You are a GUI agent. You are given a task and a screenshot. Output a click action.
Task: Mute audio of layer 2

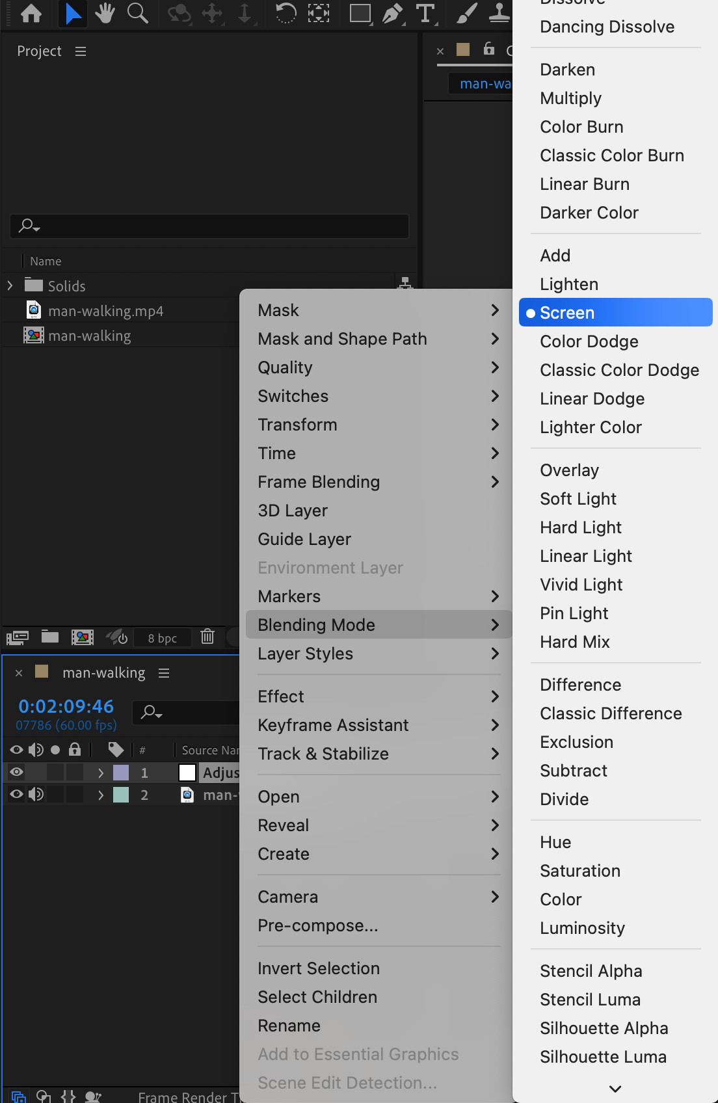(x=36, y=794)
